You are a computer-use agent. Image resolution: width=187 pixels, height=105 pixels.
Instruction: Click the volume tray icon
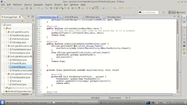[165, 103]
